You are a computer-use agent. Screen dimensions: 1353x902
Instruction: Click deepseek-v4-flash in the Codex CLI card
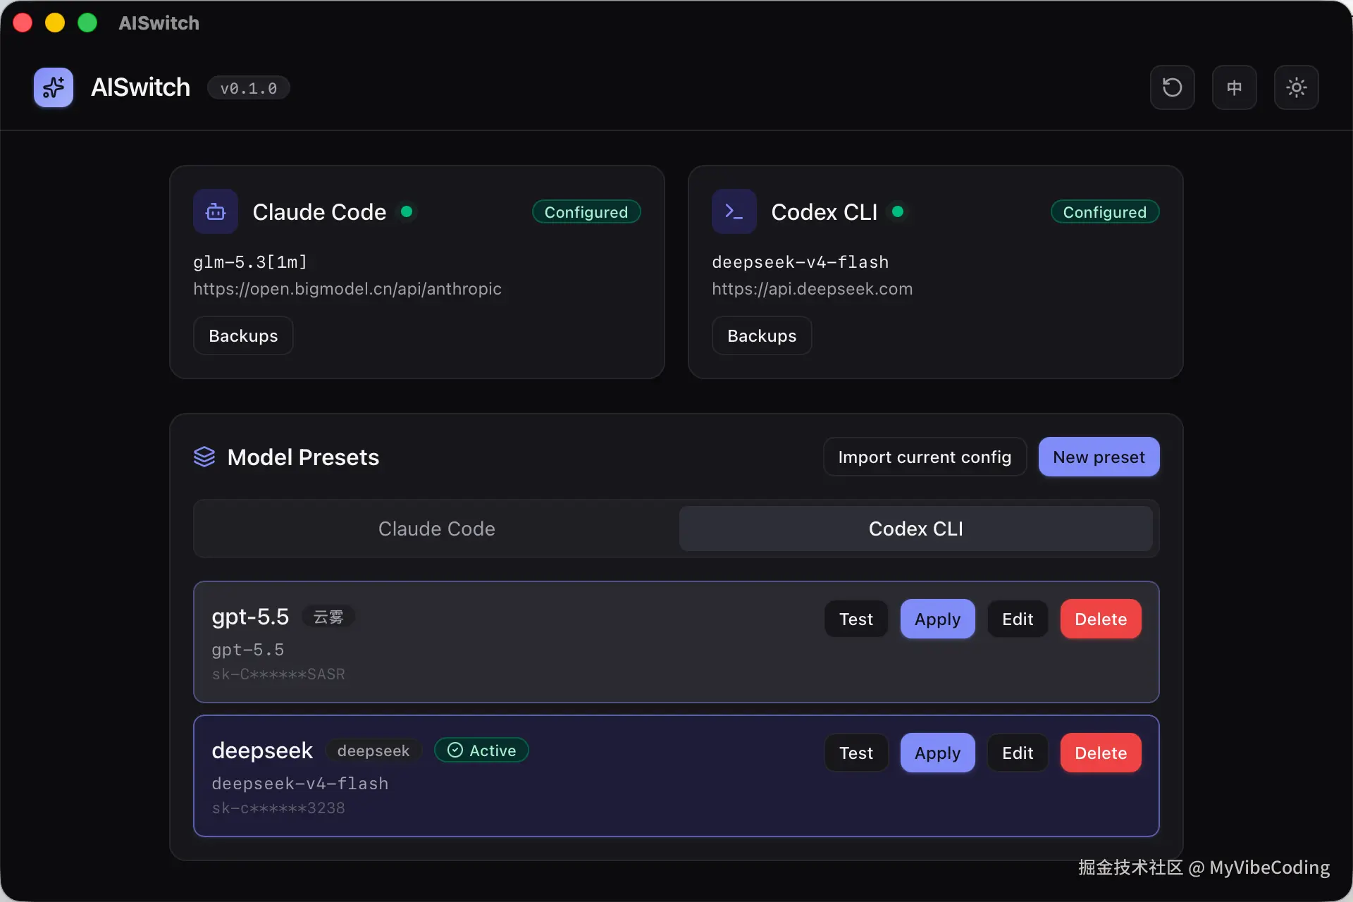point(800,262)
